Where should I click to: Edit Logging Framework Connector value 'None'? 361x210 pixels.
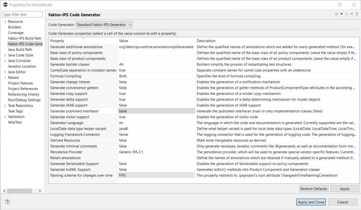(156, 135)
